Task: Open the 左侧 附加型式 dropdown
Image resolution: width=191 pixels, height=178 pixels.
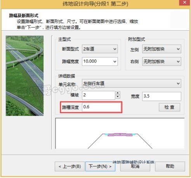Action: pyautogui.click(x=161, y=49)
